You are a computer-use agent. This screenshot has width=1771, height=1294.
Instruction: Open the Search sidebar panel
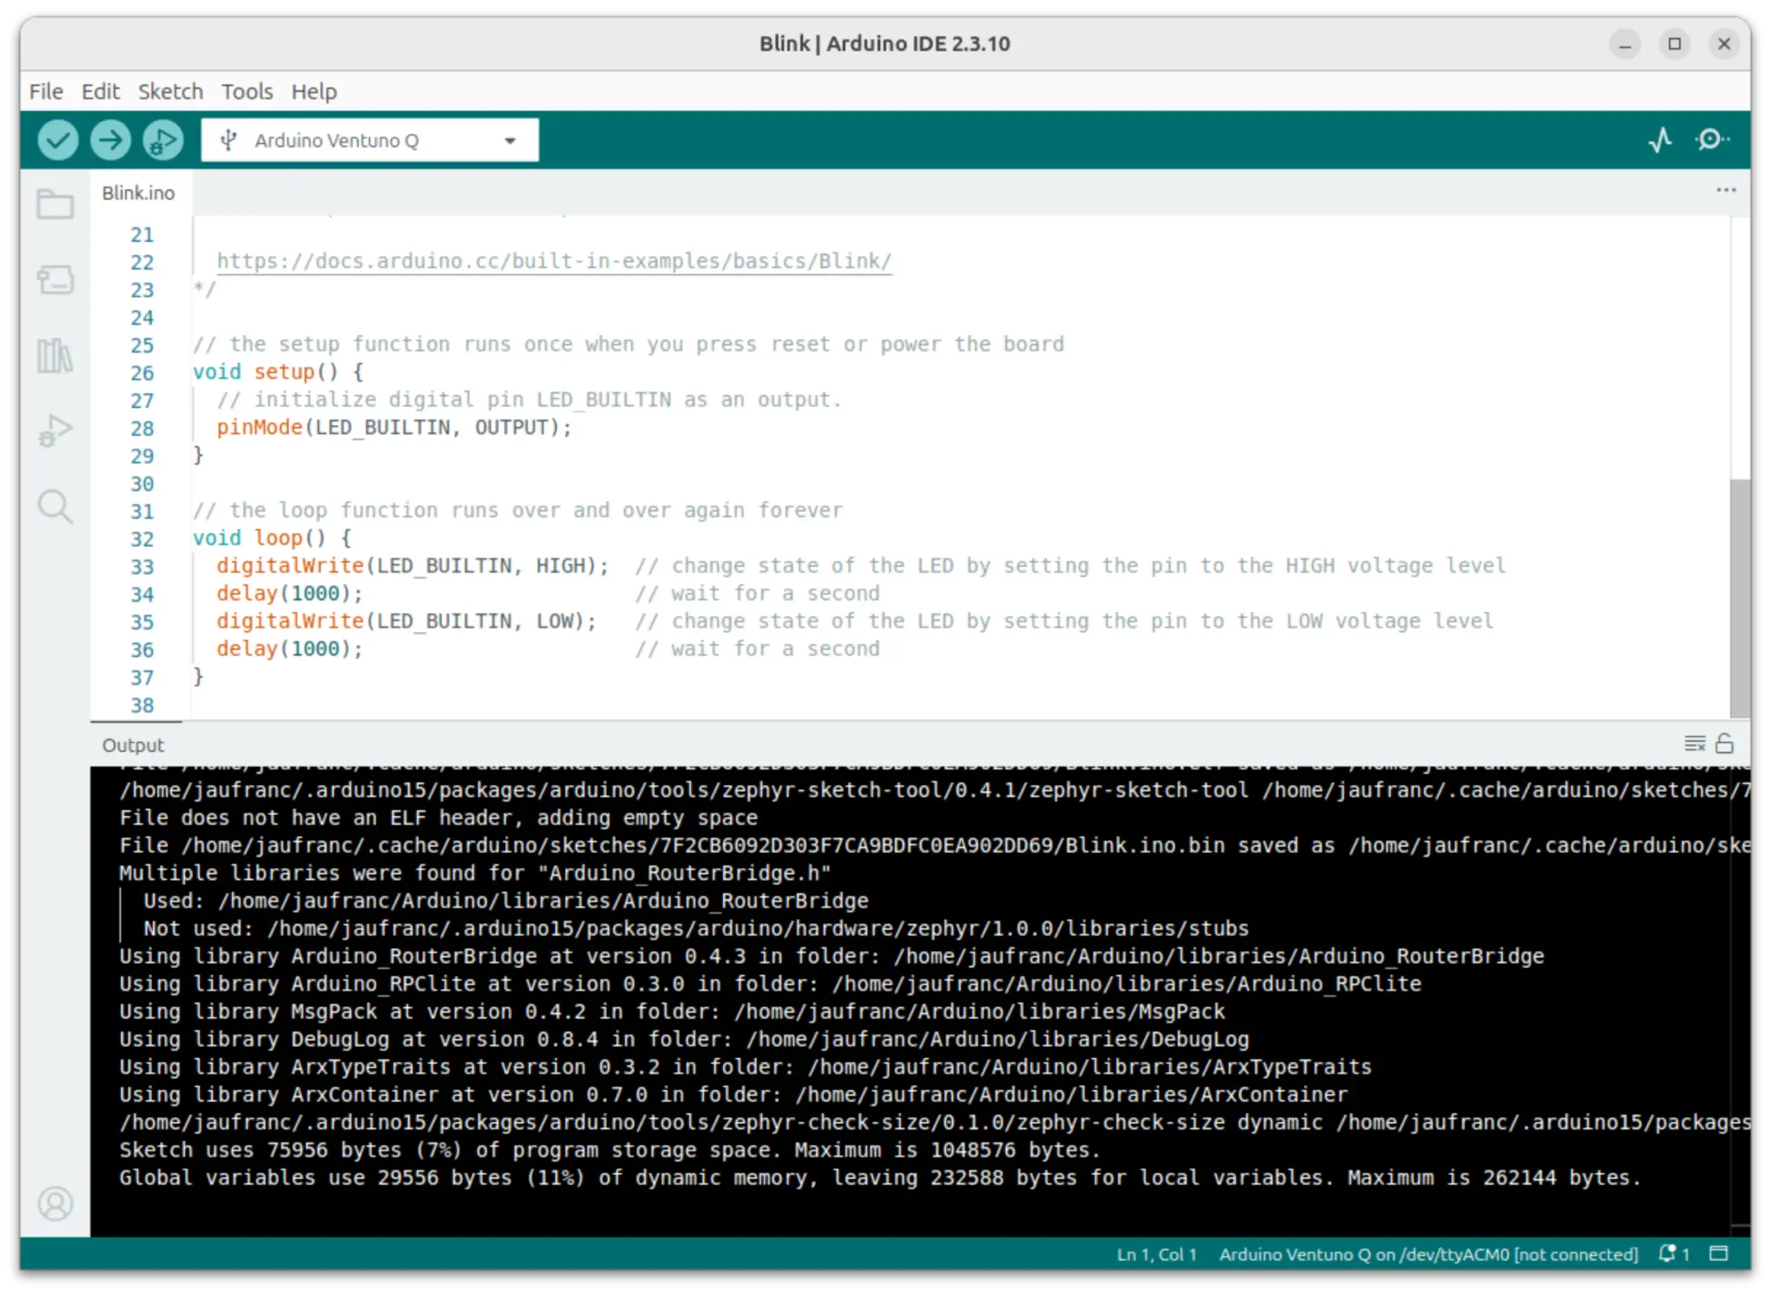coord(55,506)
